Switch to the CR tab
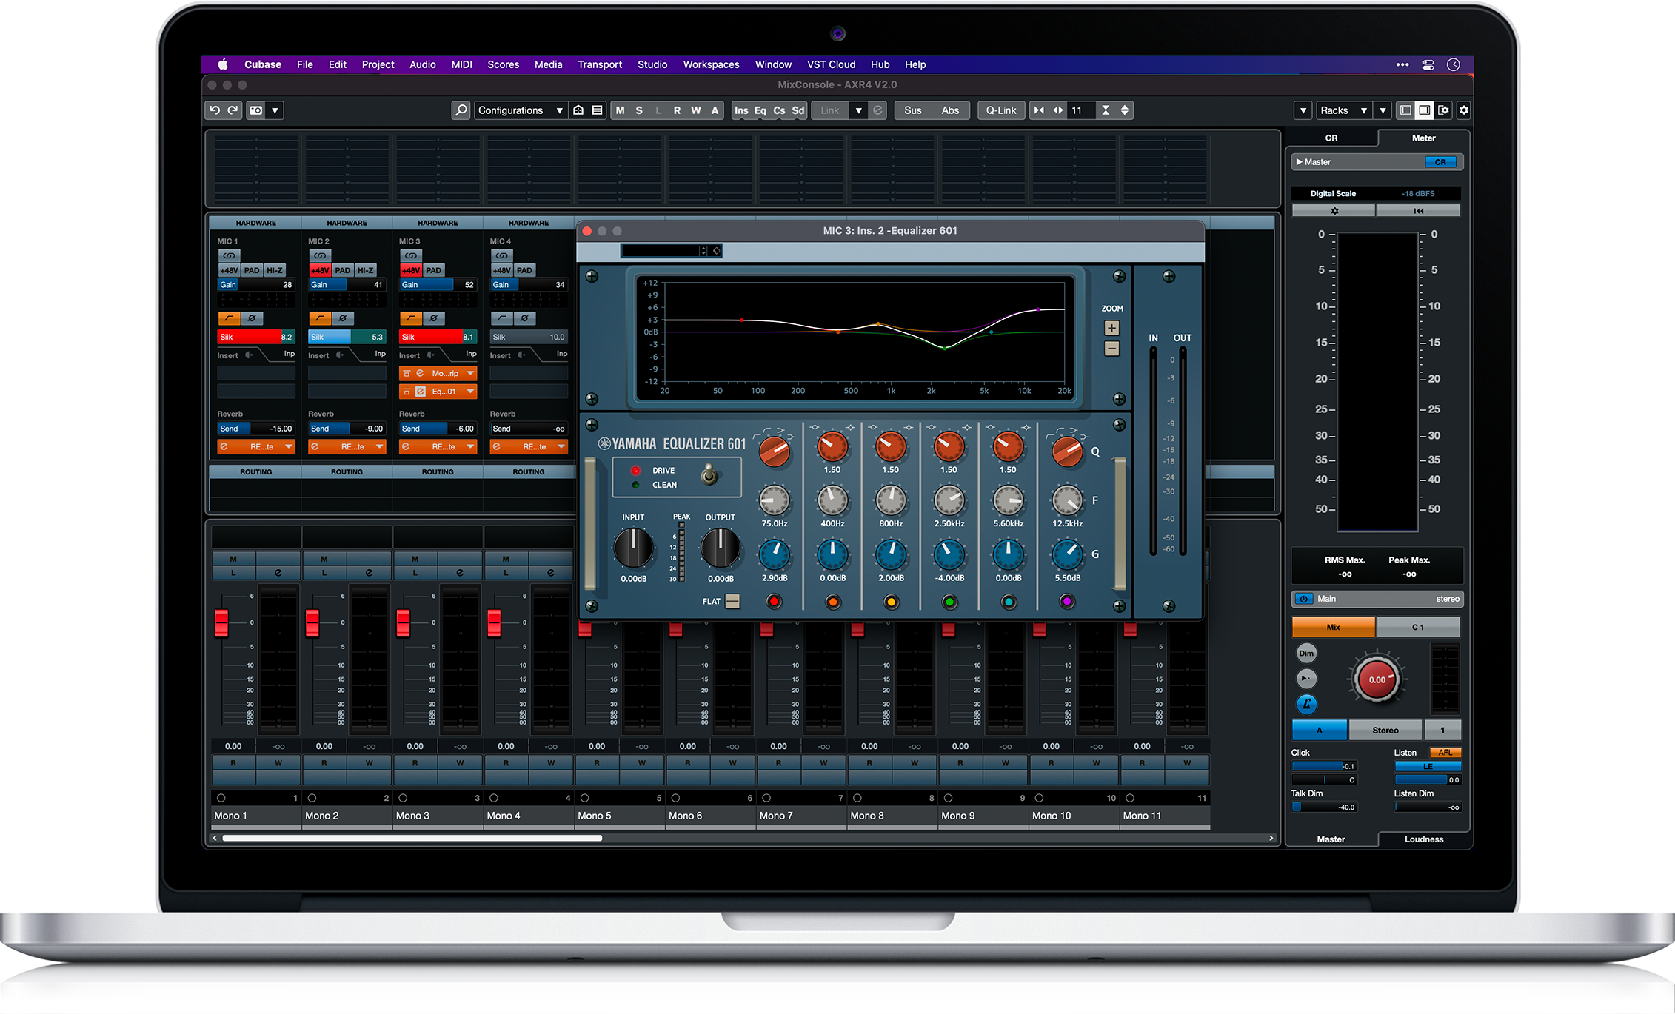Screen dimensions: 1675x1014 1331,138
